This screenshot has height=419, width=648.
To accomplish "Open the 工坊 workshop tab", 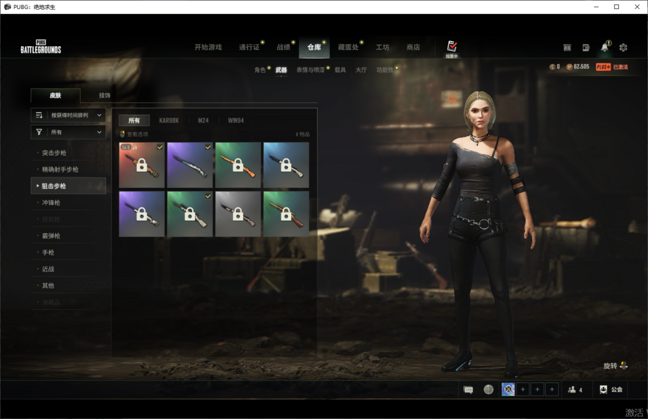I will 382,47.
